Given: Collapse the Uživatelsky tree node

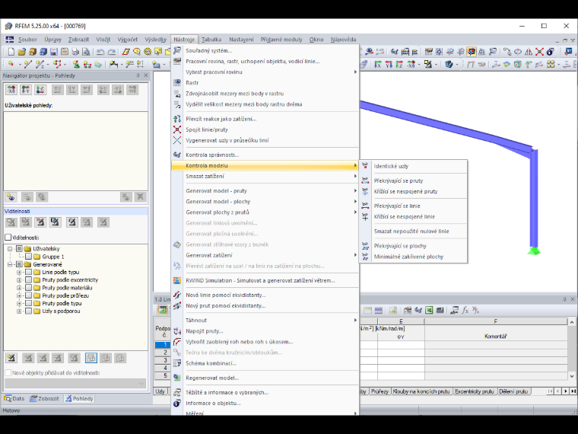Looking at the screenshot, I should (x=10, y=249).
